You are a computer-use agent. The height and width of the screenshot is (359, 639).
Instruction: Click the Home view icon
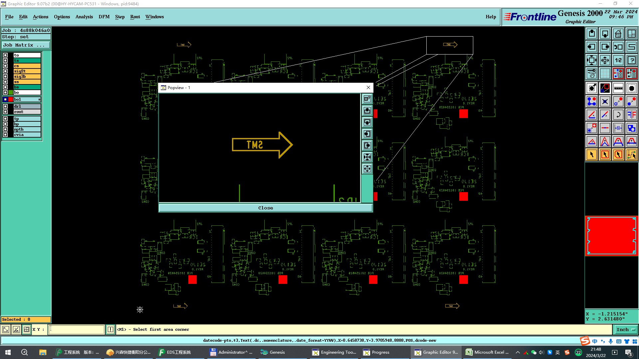click(618, 34)
